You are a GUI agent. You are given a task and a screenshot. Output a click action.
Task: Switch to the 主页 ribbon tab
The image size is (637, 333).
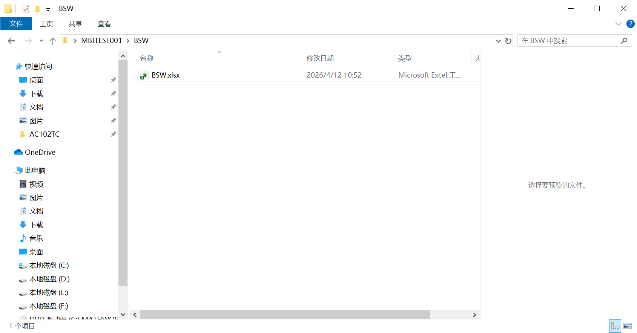pos(46,24)
